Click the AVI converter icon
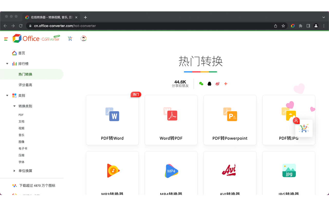 (230, 171)
